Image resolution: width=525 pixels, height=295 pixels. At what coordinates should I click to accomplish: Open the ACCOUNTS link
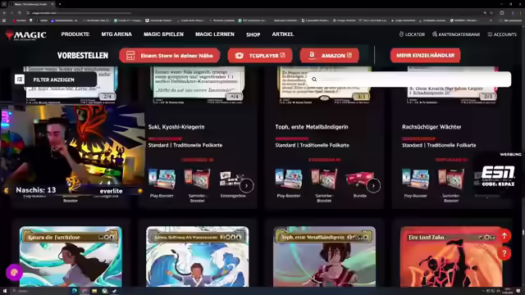point(502,34)
